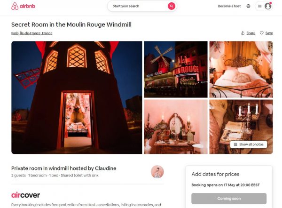
Task: Click the red search magnifier icon
Action: pyautogui.click(x=172, y=6)
